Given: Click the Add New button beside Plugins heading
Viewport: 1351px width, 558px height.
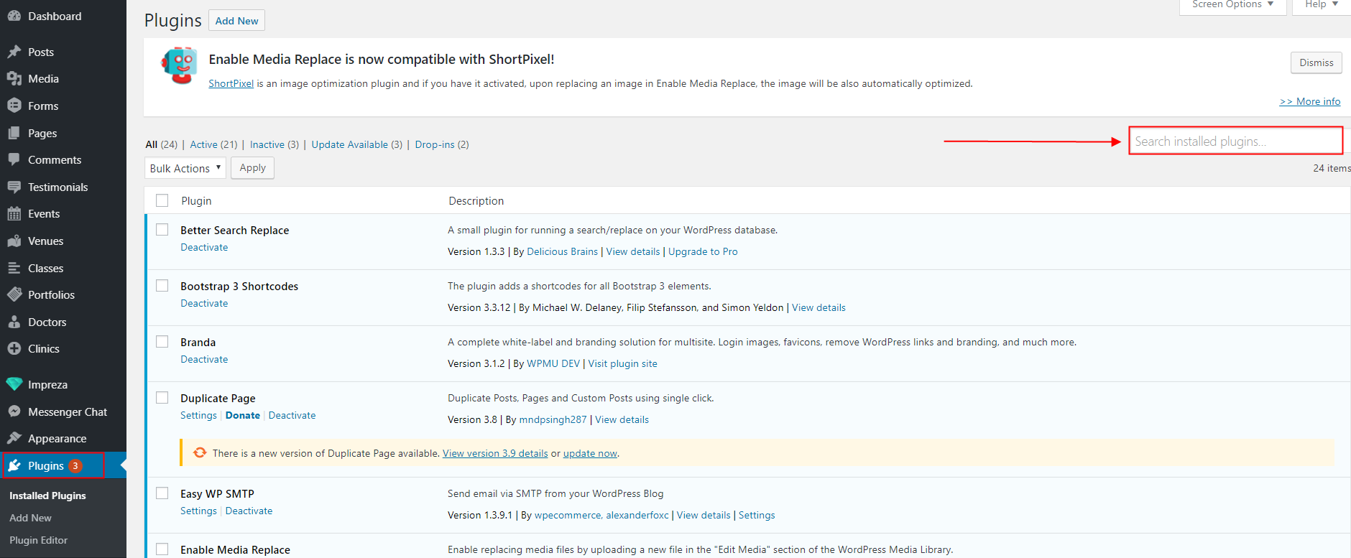Looking at the screenshot, I should (x=236, y=21).
